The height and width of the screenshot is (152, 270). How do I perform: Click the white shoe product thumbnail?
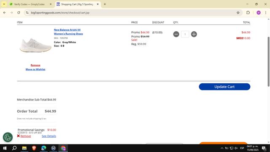pos(35,45)
